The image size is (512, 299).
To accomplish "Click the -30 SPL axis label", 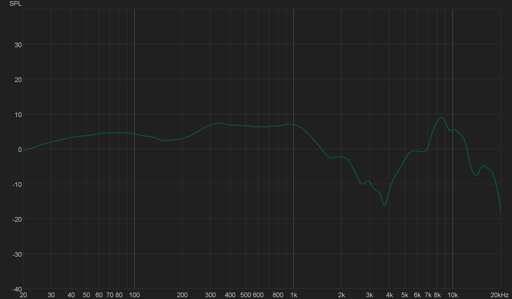I will coord(17,255).
